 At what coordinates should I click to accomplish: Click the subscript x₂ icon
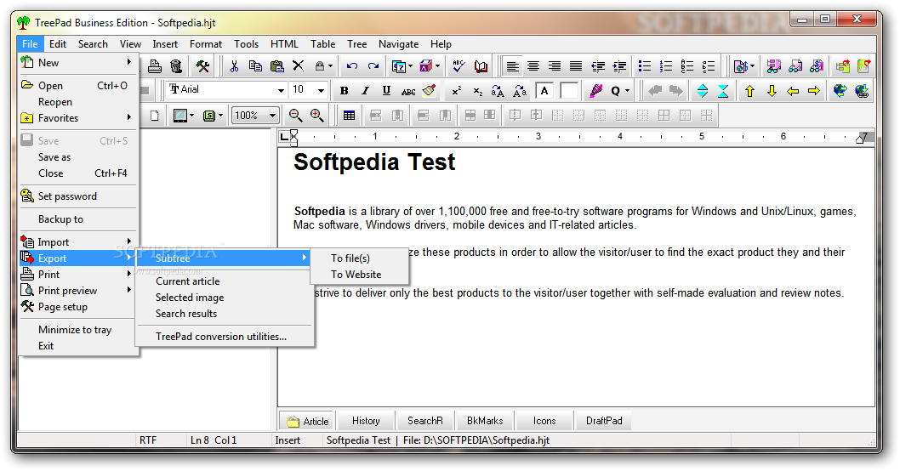(477, 91)
